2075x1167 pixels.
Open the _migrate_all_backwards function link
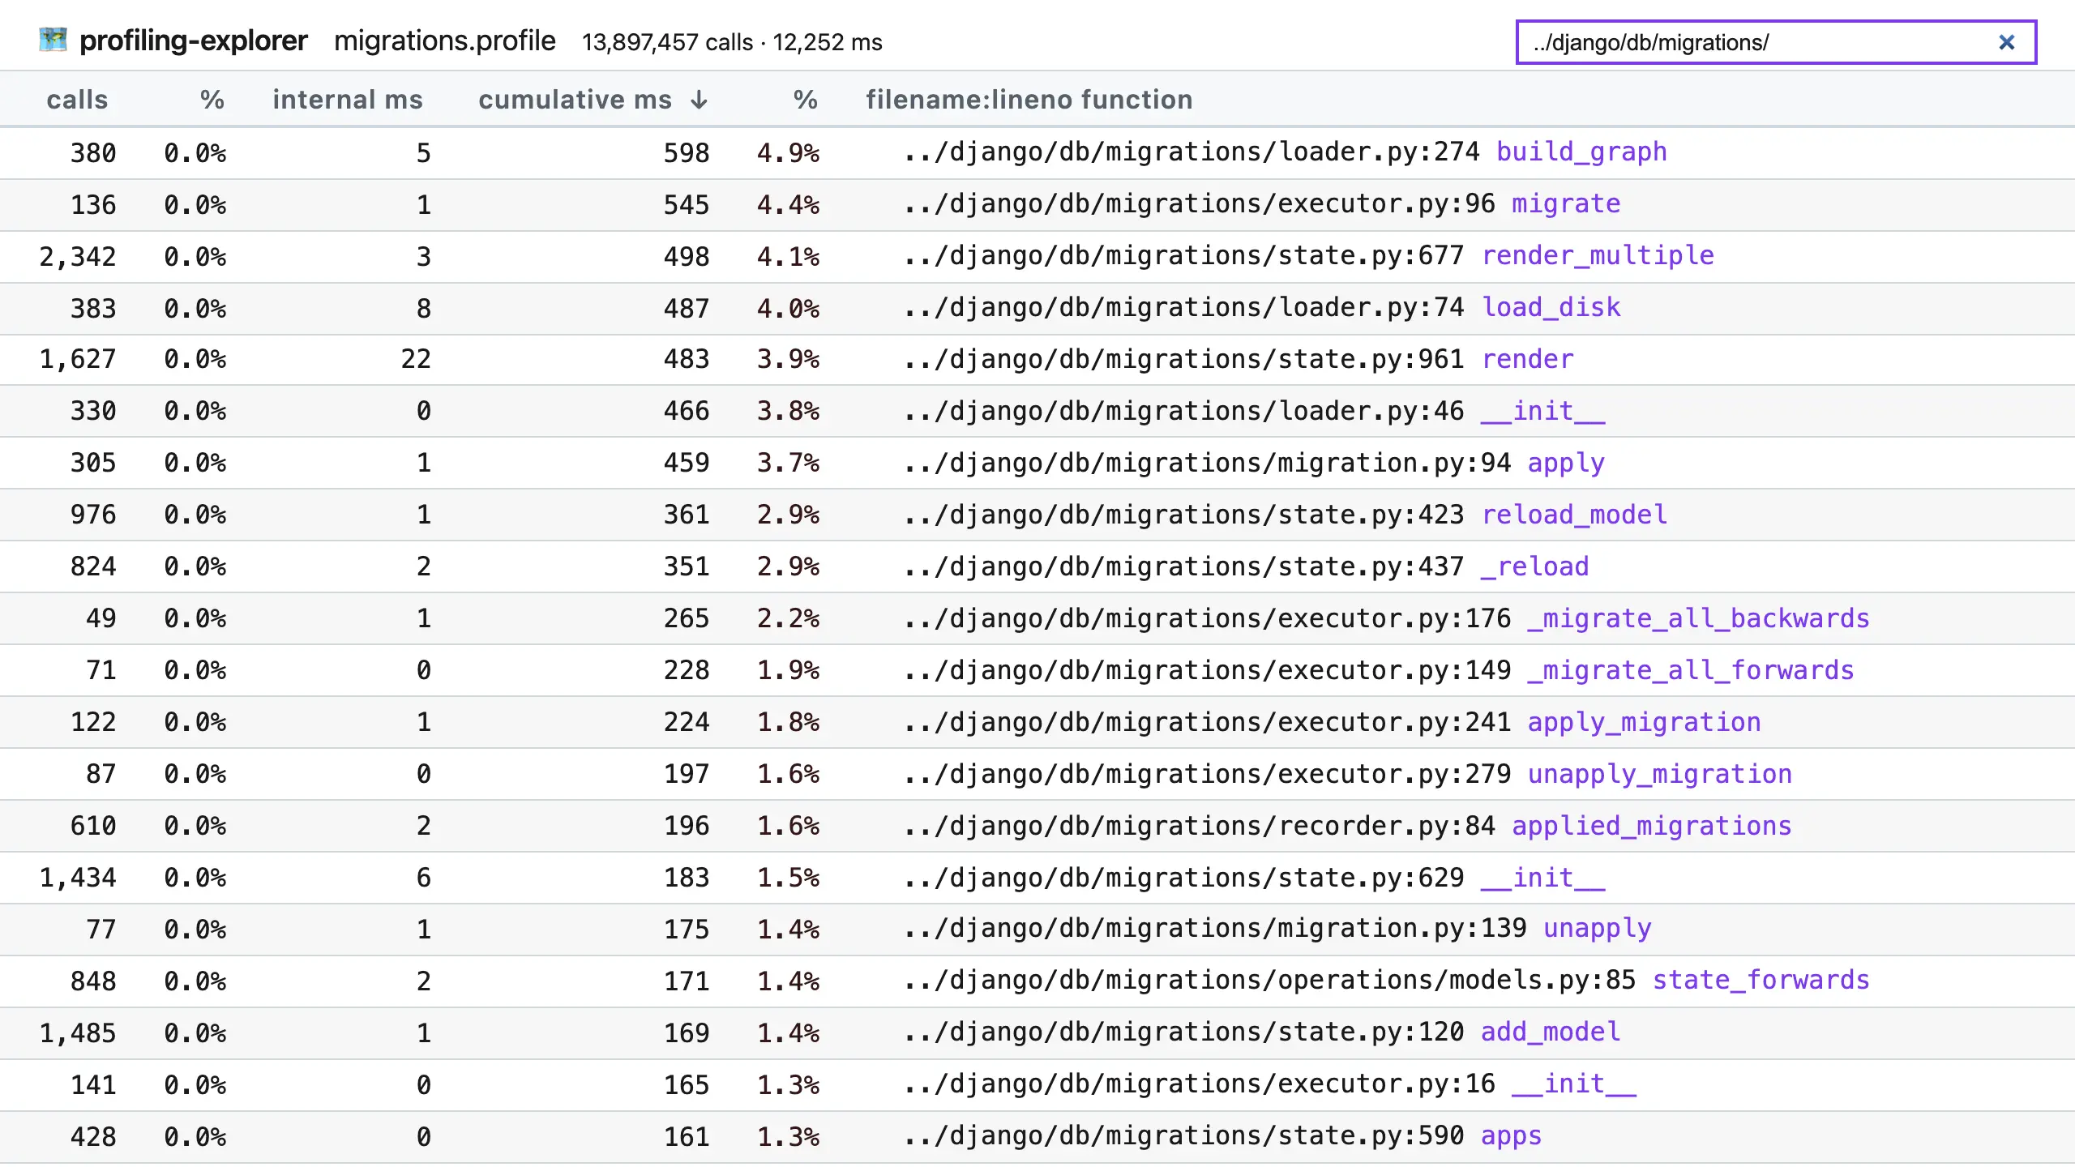coord(1698,619)
